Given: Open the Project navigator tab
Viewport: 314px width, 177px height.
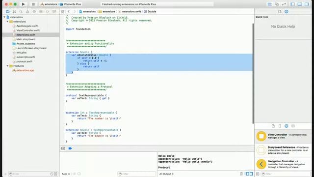Looking at the screenshot, I should 8,12.
